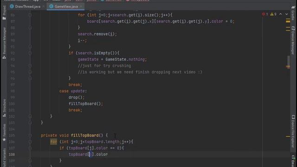
Task: Open the Resource Manager panel
Action: tap(4, 43)
